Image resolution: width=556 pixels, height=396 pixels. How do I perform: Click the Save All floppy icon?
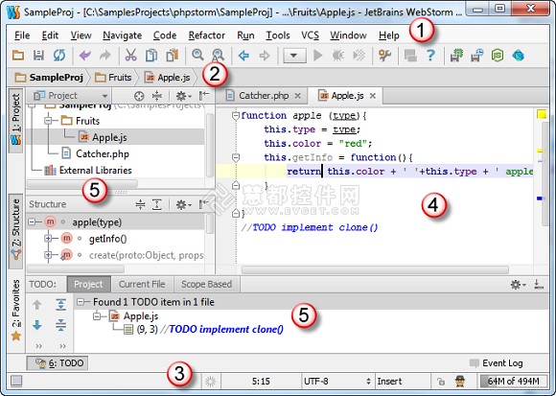click(38, 56)
